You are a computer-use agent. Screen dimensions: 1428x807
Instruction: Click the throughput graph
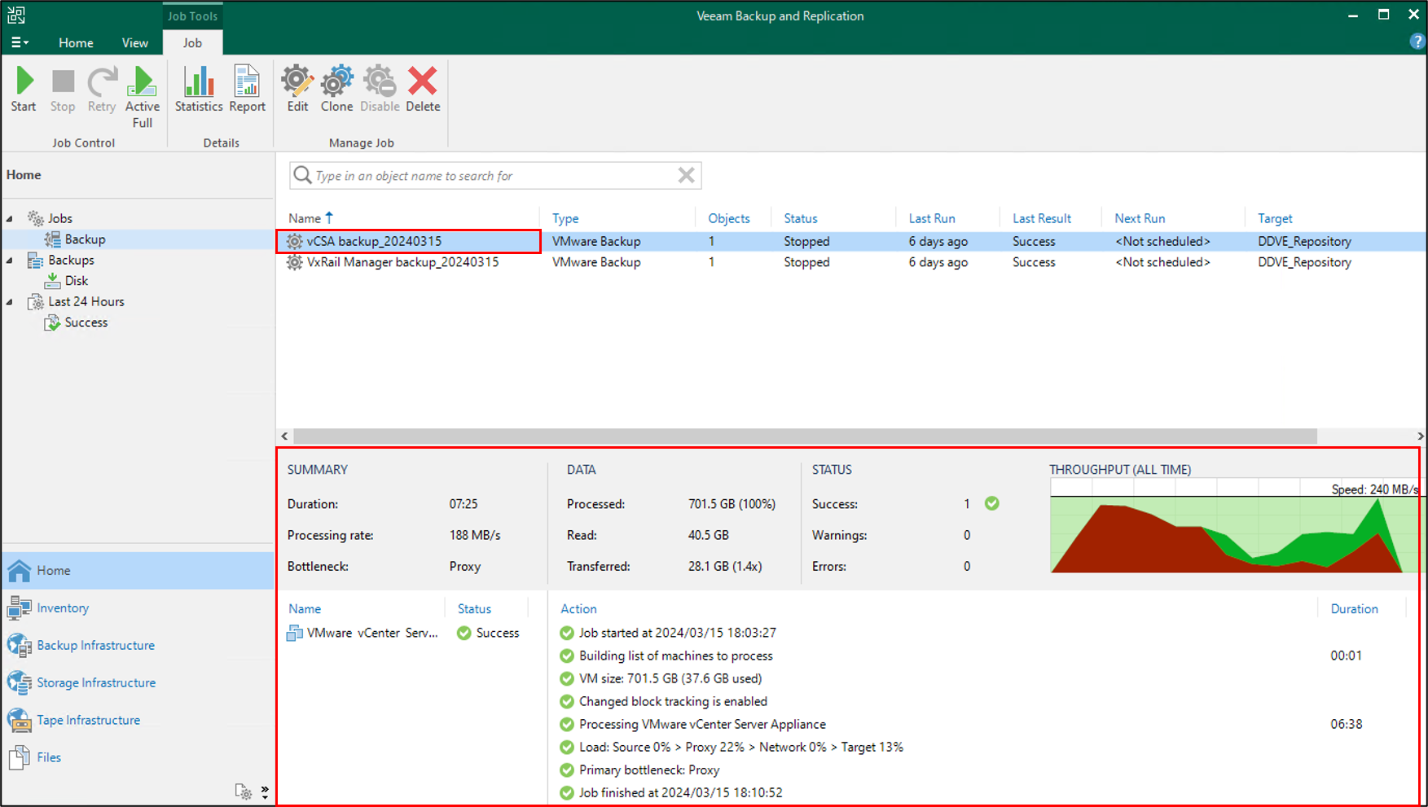pyautogui.click(x=1234, y=525)
